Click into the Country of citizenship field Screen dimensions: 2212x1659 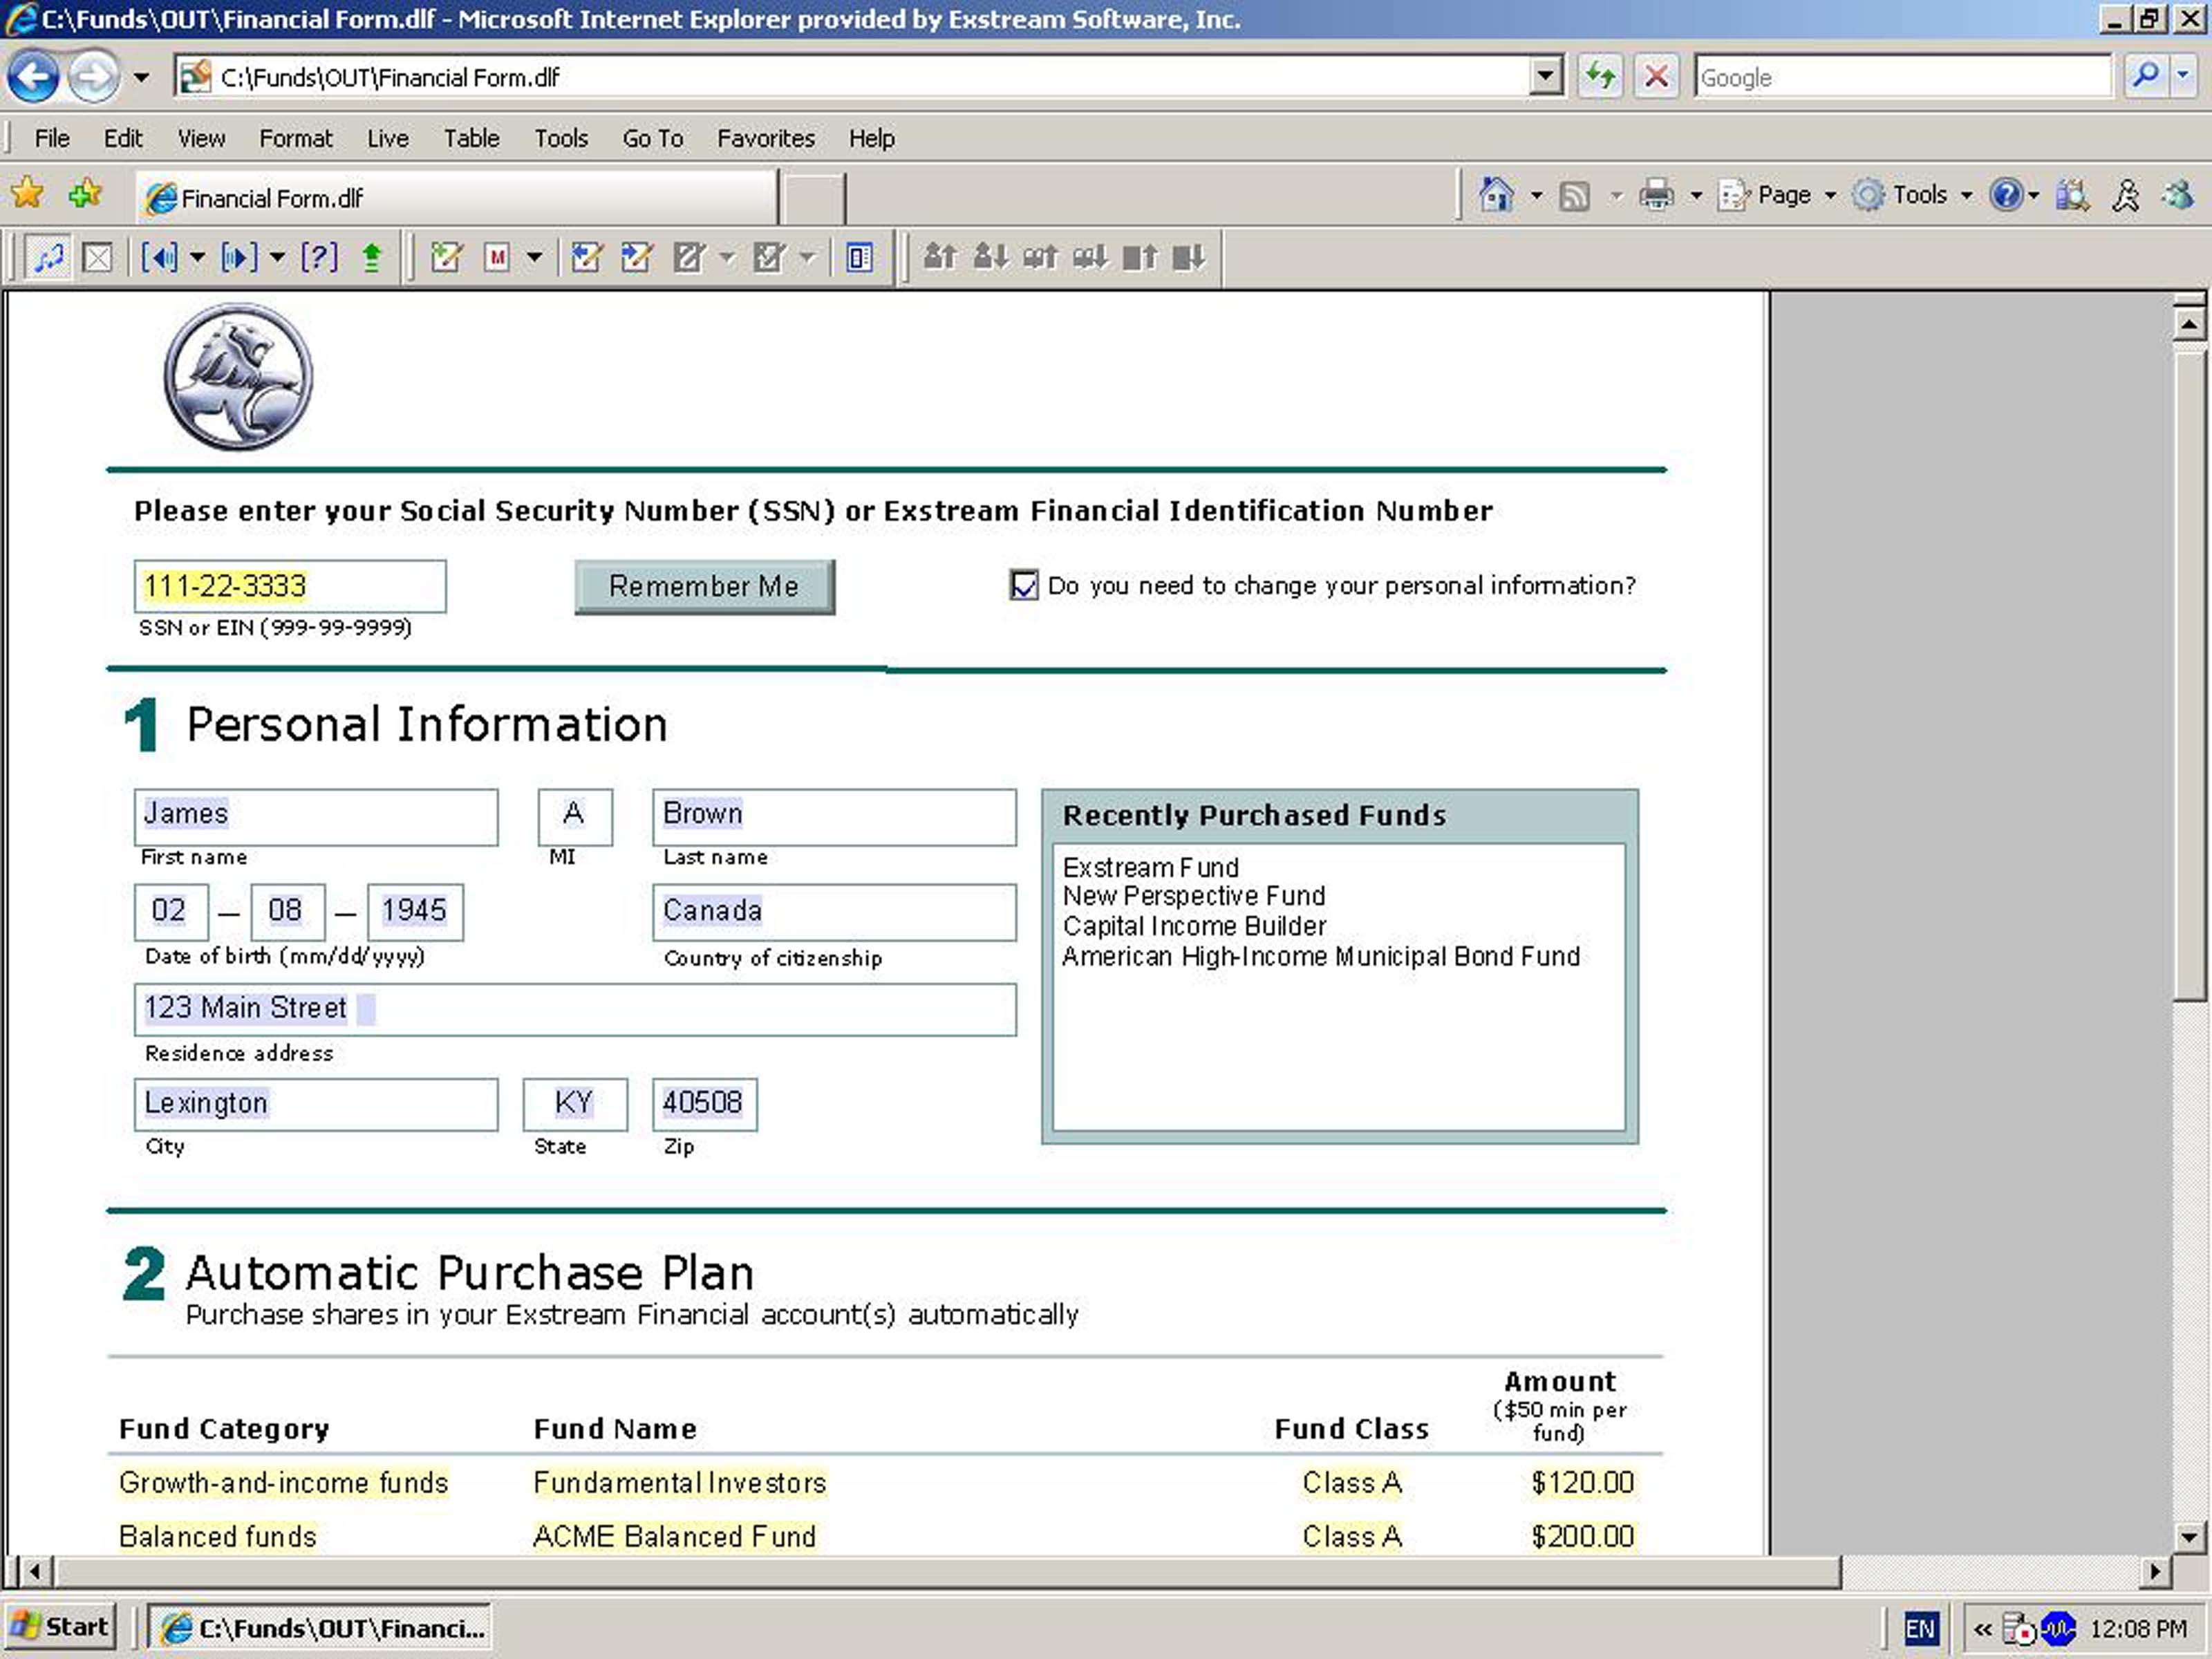tap(833, 911)
